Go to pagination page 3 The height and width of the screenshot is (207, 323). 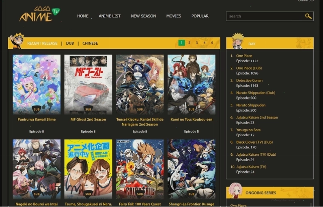pos(197,43)
